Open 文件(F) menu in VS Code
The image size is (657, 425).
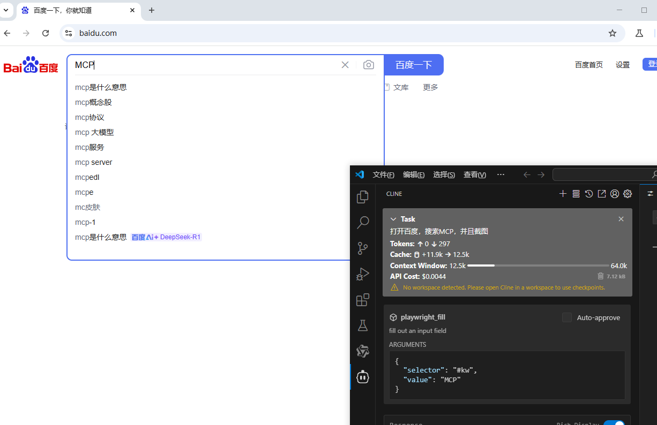point(384,174)
